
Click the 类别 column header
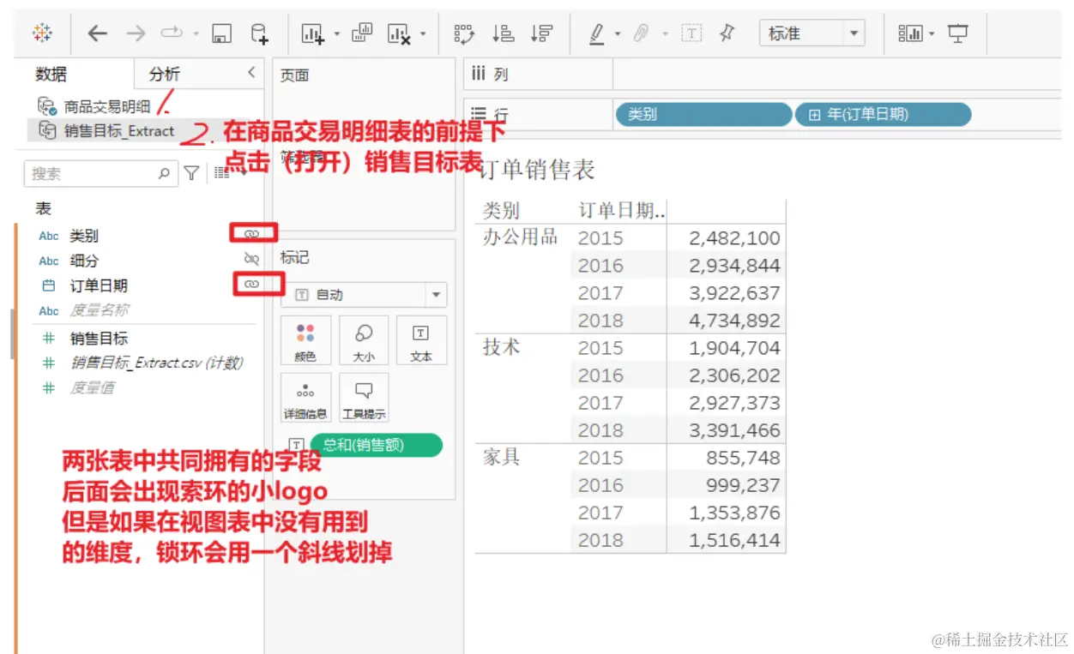pyautogui.click(x=501, y=211)
